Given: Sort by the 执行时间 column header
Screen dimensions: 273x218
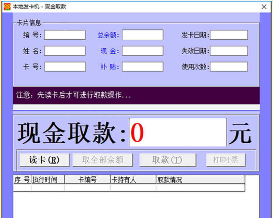Looking at the screenshot, I should coord(48,180).
